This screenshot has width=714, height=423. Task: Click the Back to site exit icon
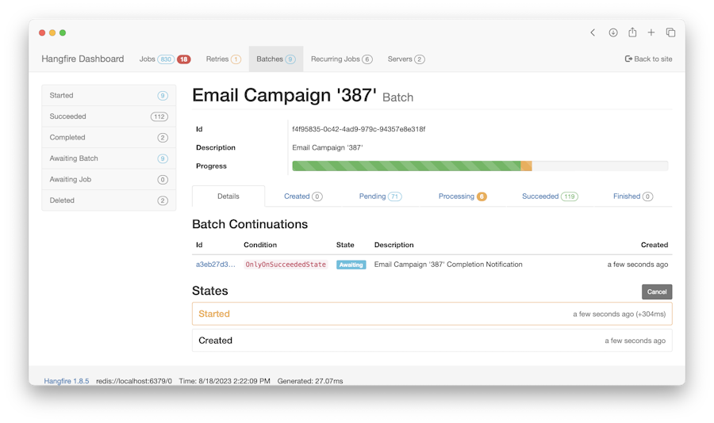tap(628, 59)
